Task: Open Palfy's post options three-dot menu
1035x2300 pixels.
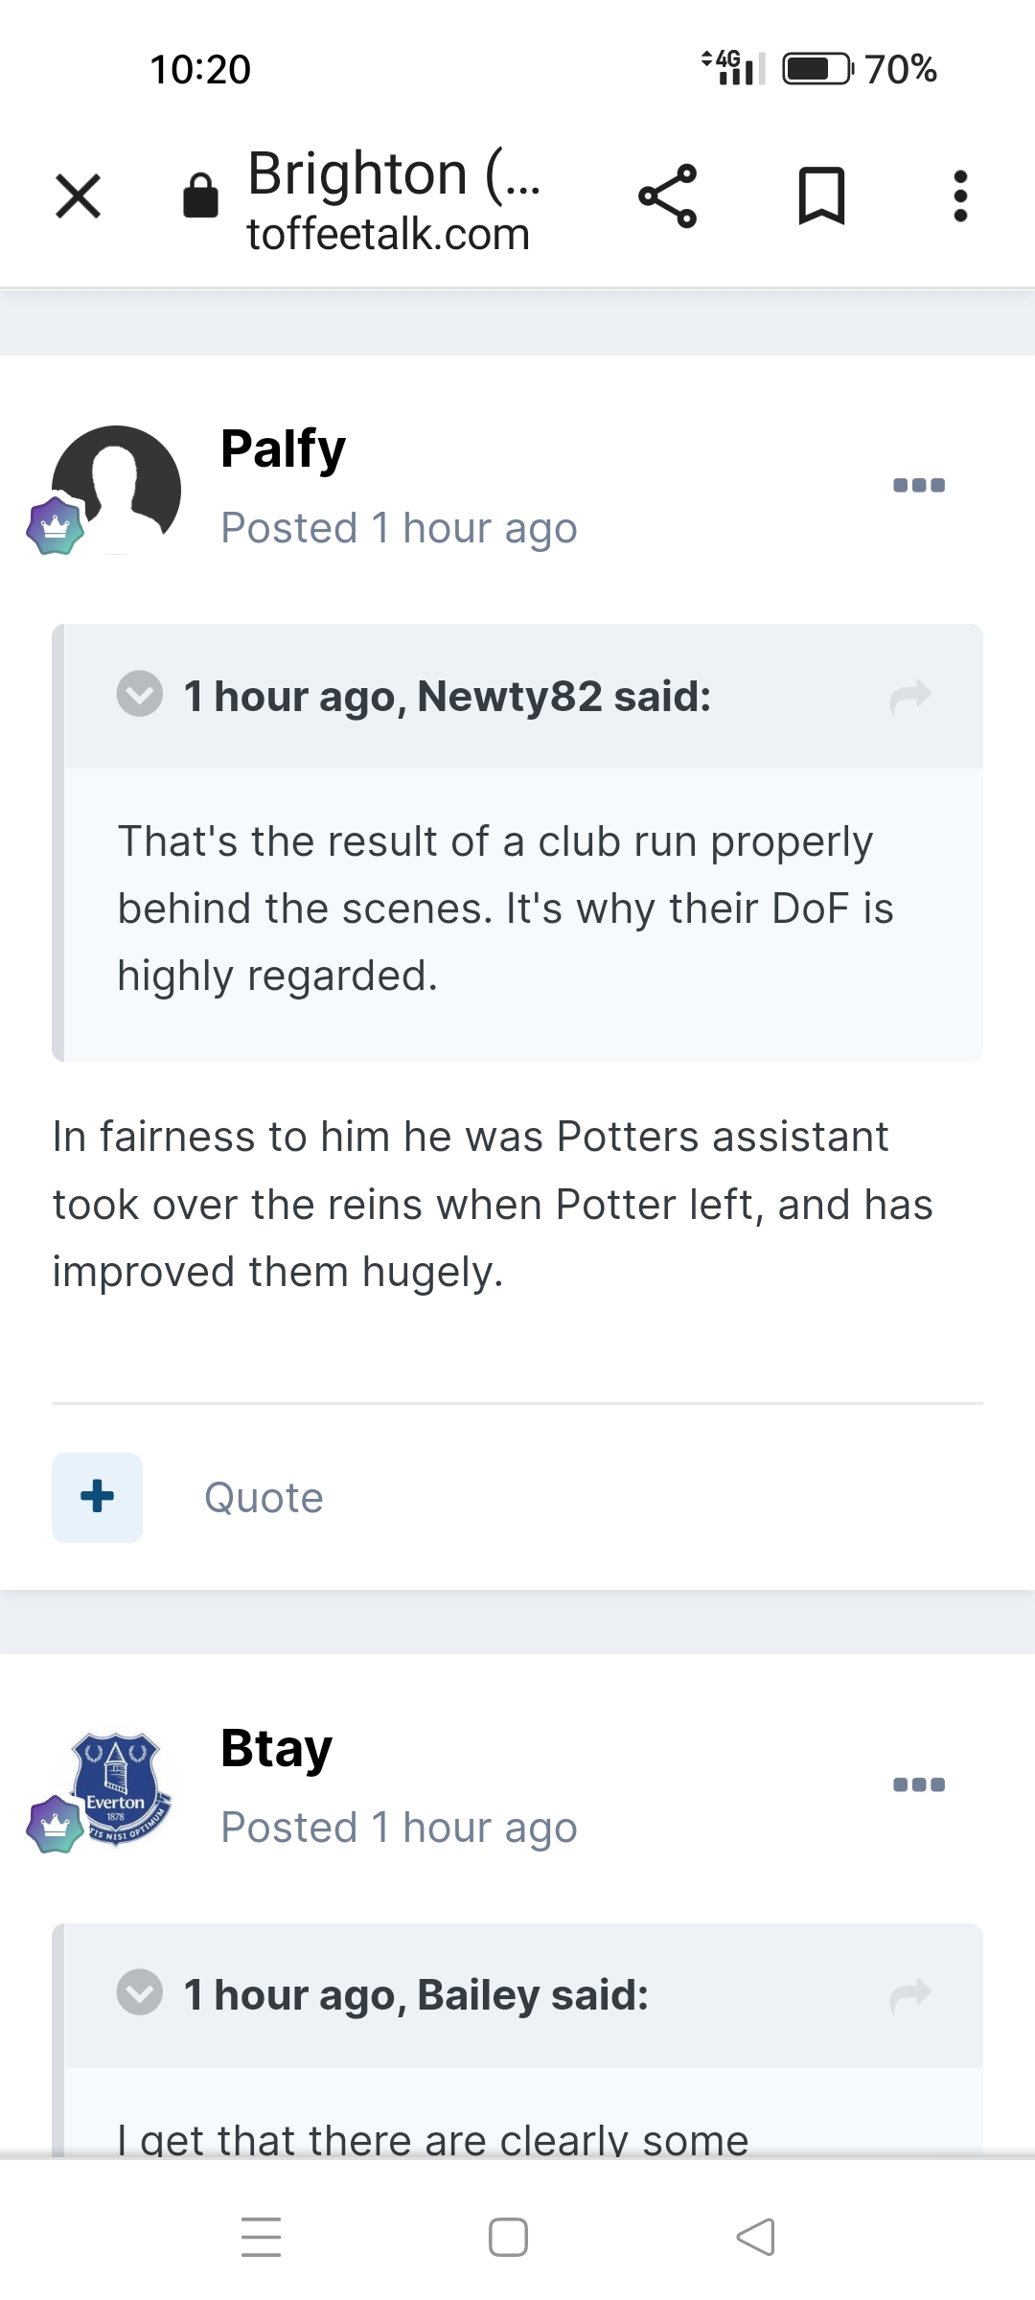Action: (919, 485)
